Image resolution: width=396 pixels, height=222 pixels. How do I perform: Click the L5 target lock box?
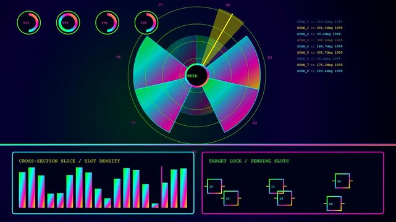[334, 203]
